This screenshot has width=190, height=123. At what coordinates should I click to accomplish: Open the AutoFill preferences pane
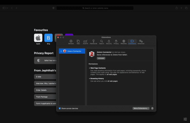coord(85,42)
